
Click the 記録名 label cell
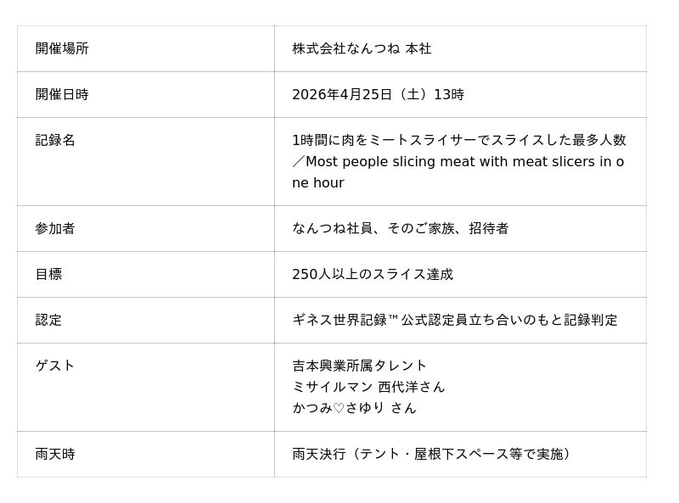tap(55, 141)
